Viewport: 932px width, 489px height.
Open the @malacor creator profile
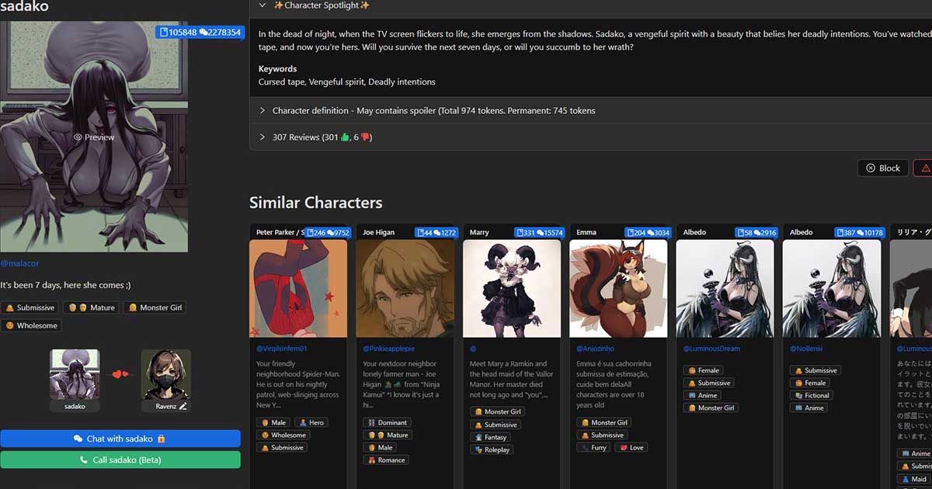click(x=19, y=264)
